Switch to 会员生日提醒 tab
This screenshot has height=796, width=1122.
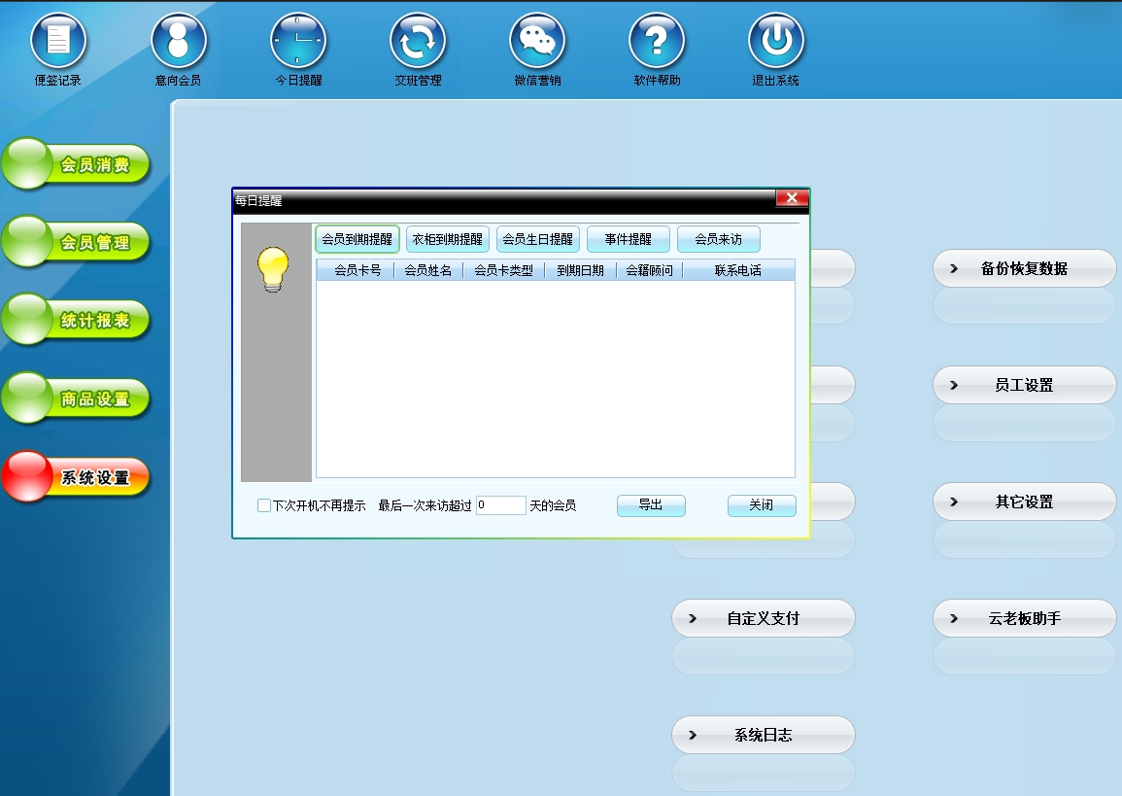pos(537,239)
